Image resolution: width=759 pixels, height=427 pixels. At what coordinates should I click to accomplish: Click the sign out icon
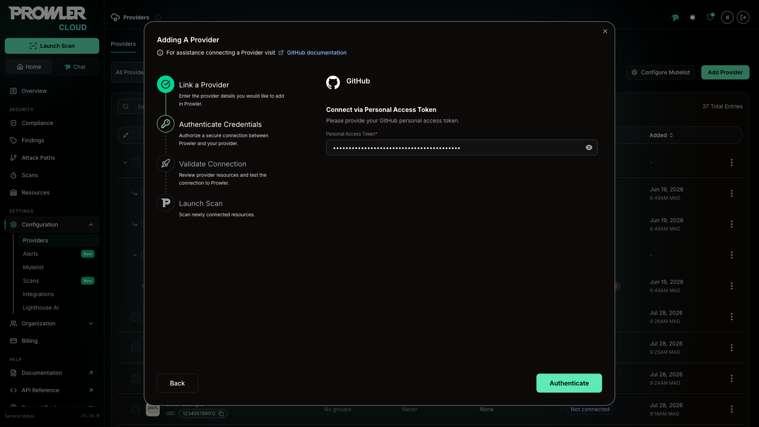tap(743, 17)
